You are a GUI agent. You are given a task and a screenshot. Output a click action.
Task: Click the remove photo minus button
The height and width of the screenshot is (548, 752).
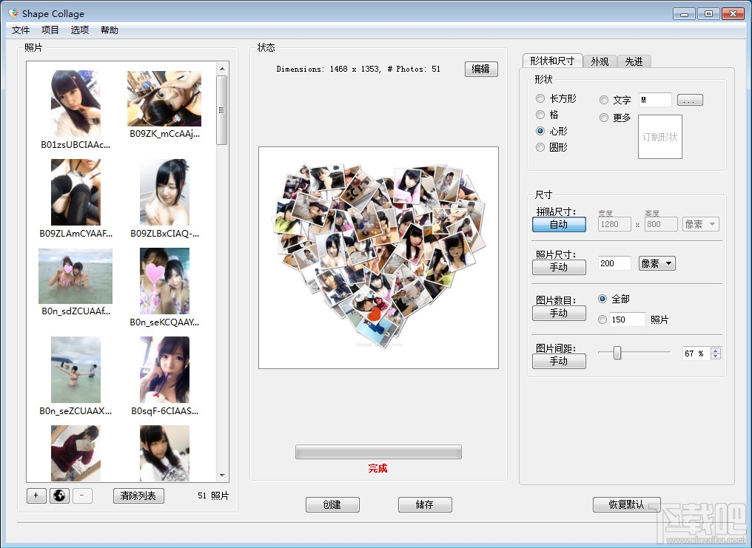click(82, 495)
